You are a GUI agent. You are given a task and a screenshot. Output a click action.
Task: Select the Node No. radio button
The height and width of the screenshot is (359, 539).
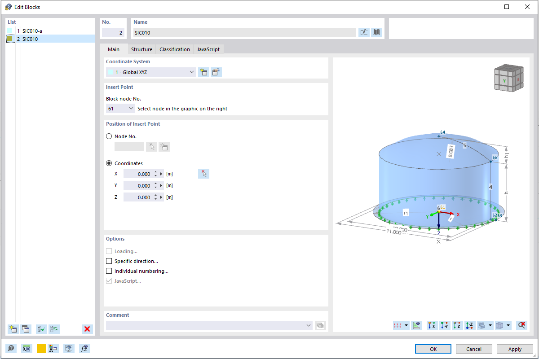108,136
